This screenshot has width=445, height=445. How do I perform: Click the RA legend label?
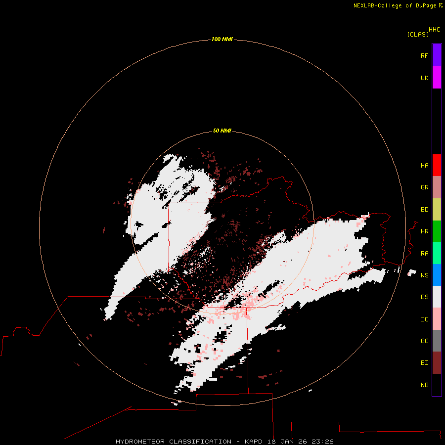click(424, 254)
